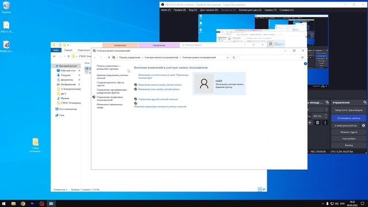Open 'Изменение переменных среды' sidebar link
Screen dimensions: 368x207
pyautogui.click(x=109, y=106)
